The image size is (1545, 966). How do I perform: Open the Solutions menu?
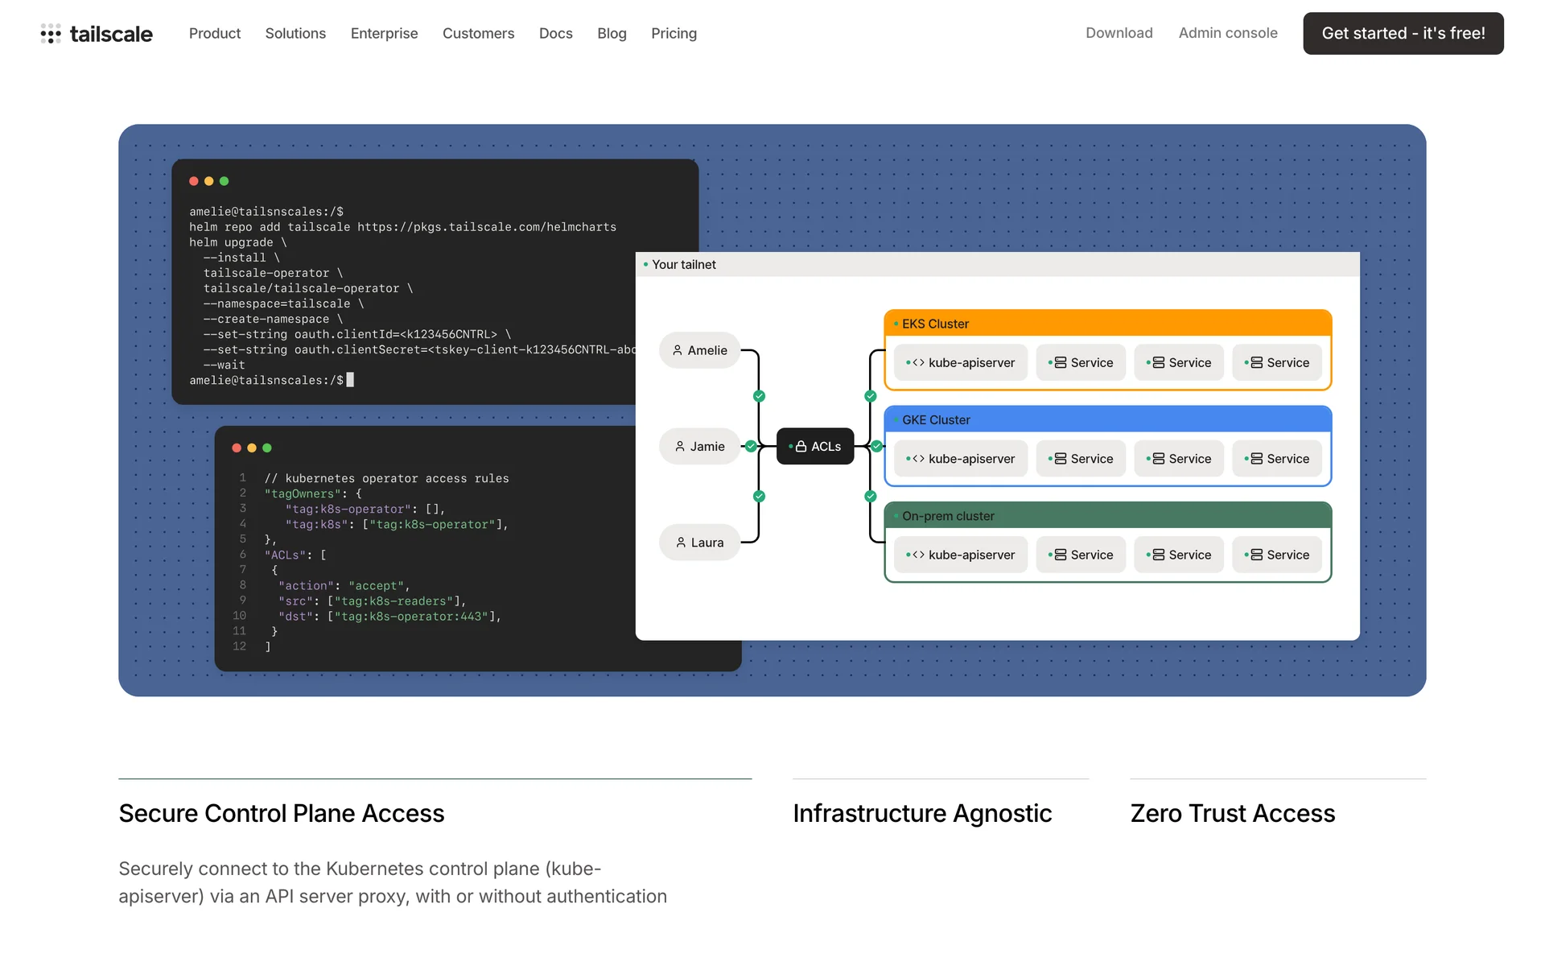click(295, 33)
